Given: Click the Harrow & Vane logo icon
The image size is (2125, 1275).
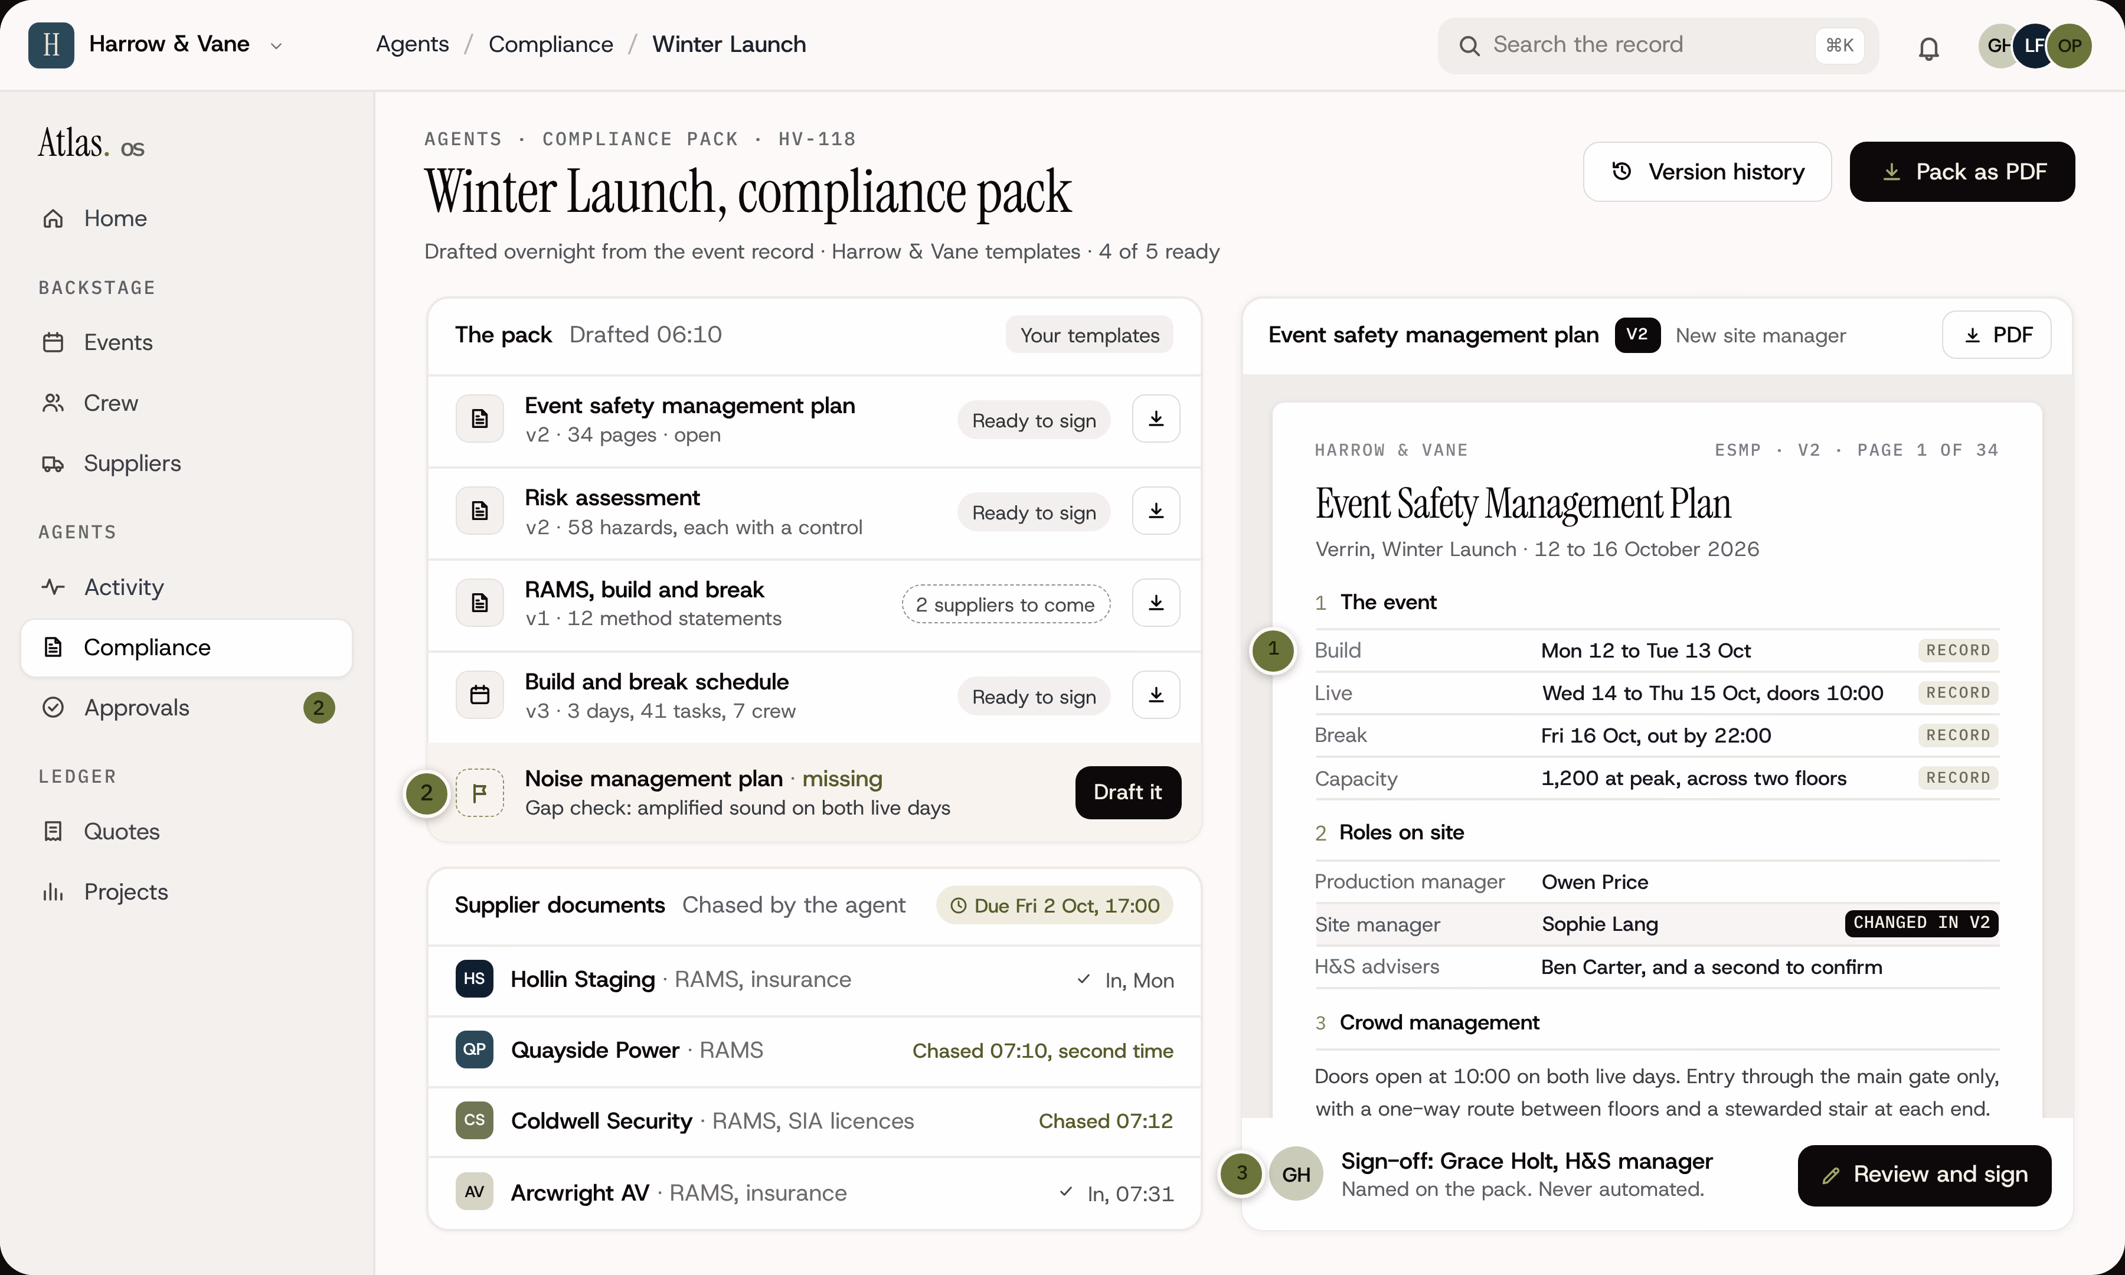Looking at the screenshot, I should click(51, 45).
